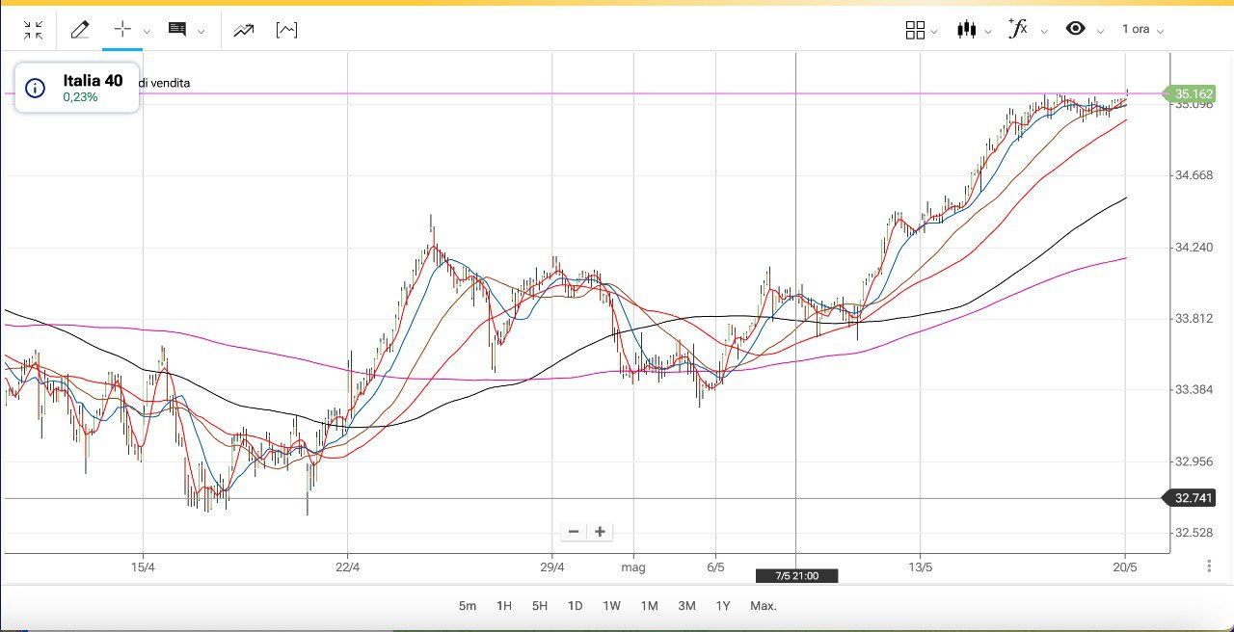Switch to the 1D time range
Screen dimensions: 1234x632
coord(575,606)
